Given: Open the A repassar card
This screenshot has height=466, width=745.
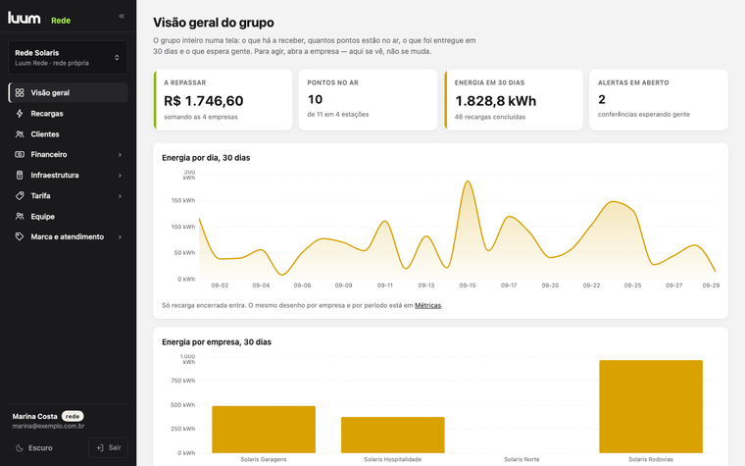Looking at the screenshot, I should 223,100.
